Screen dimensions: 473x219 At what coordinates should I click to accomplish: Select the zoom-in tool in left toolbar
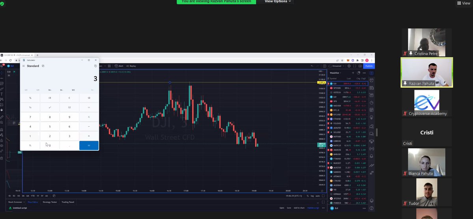click(2, 123)
